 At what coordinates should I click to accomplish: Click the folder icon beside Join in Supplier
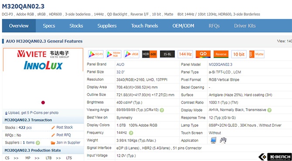[x=53, y=143]
